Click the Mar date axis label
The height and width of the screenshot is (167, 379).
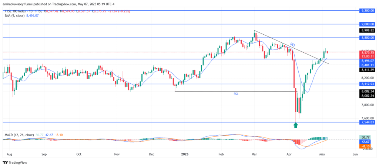coord(254,153)
